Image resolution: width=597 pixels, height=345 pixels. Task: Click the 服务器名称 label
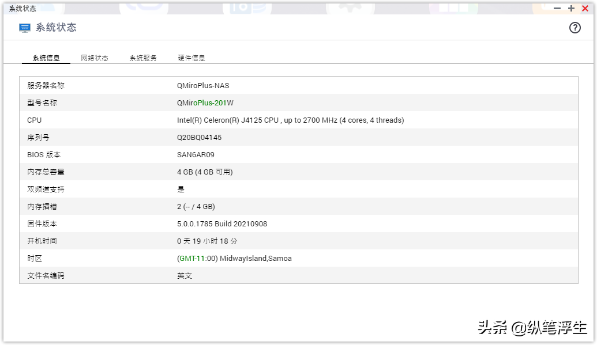click(x=46, y=86)
